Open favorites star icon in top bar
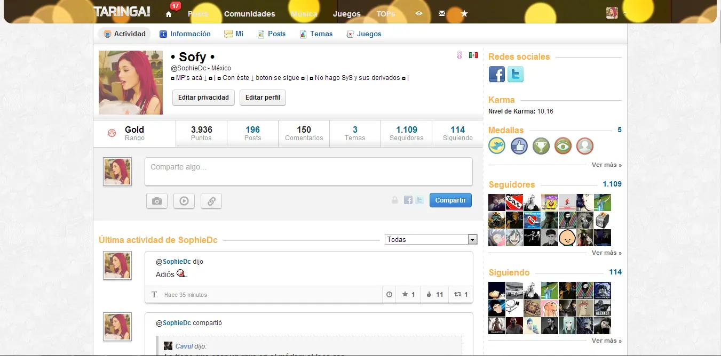This screenshot has height=356, width=721. 464,14
